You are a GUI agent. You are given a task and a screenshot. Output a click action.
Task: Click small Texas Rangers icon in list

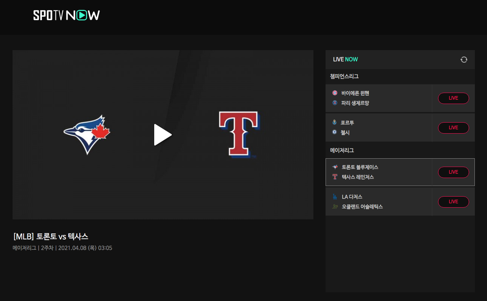[x=335, y=177]
